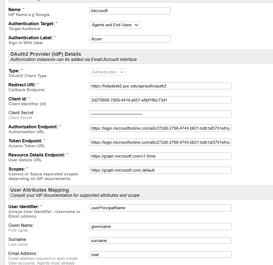Focus the Token Endpoint input box
This screenshot has width=273, height=265.
tap(160, 142)
